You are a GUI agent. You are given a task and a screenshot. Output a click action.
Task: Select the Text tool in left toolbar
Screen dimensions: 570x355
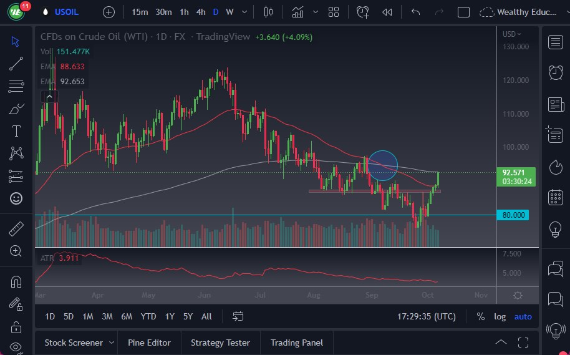point(16,131)
